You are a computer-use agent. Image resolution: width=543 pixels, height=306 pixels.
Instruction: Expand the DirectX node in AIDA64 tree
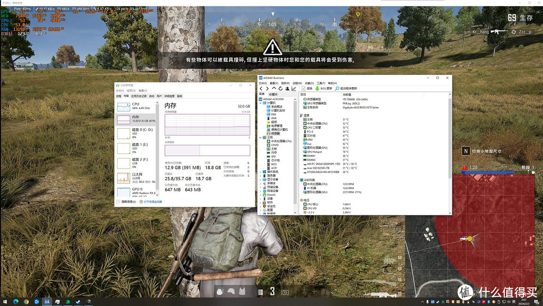(260, 195)
